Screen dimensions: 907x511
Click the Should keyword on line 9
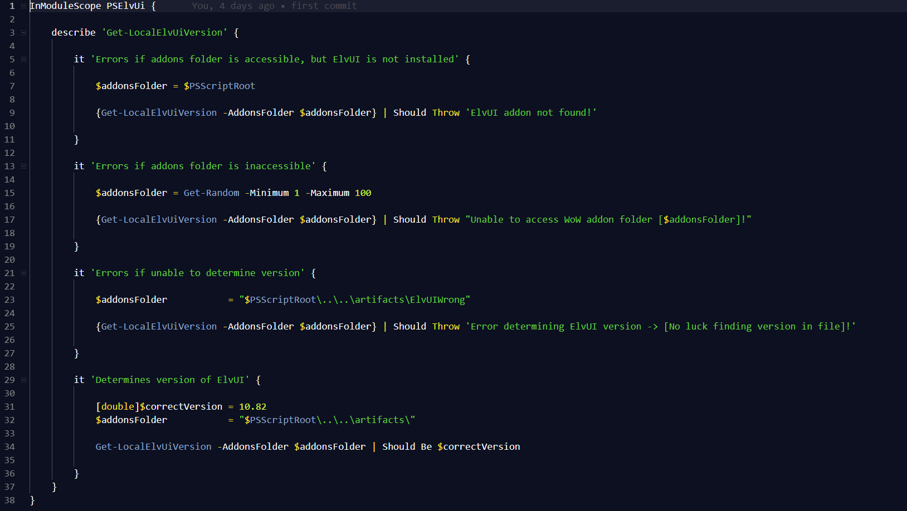point(409,112)
